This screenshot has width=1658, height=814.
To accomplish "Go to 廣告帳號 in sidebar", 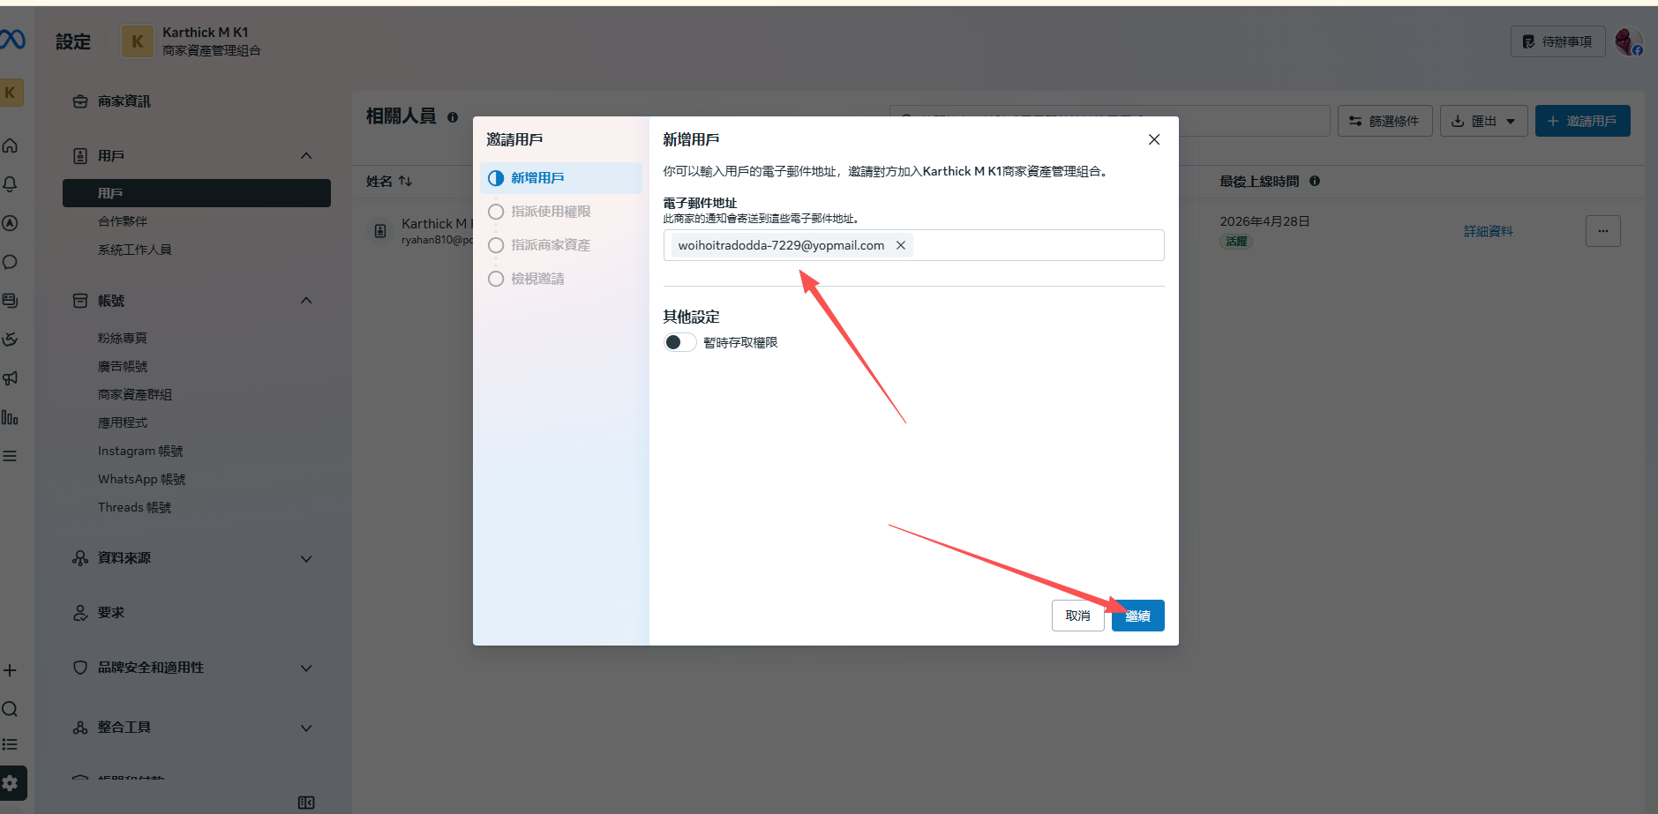I will pyautogui.click(x=123, y=366).
